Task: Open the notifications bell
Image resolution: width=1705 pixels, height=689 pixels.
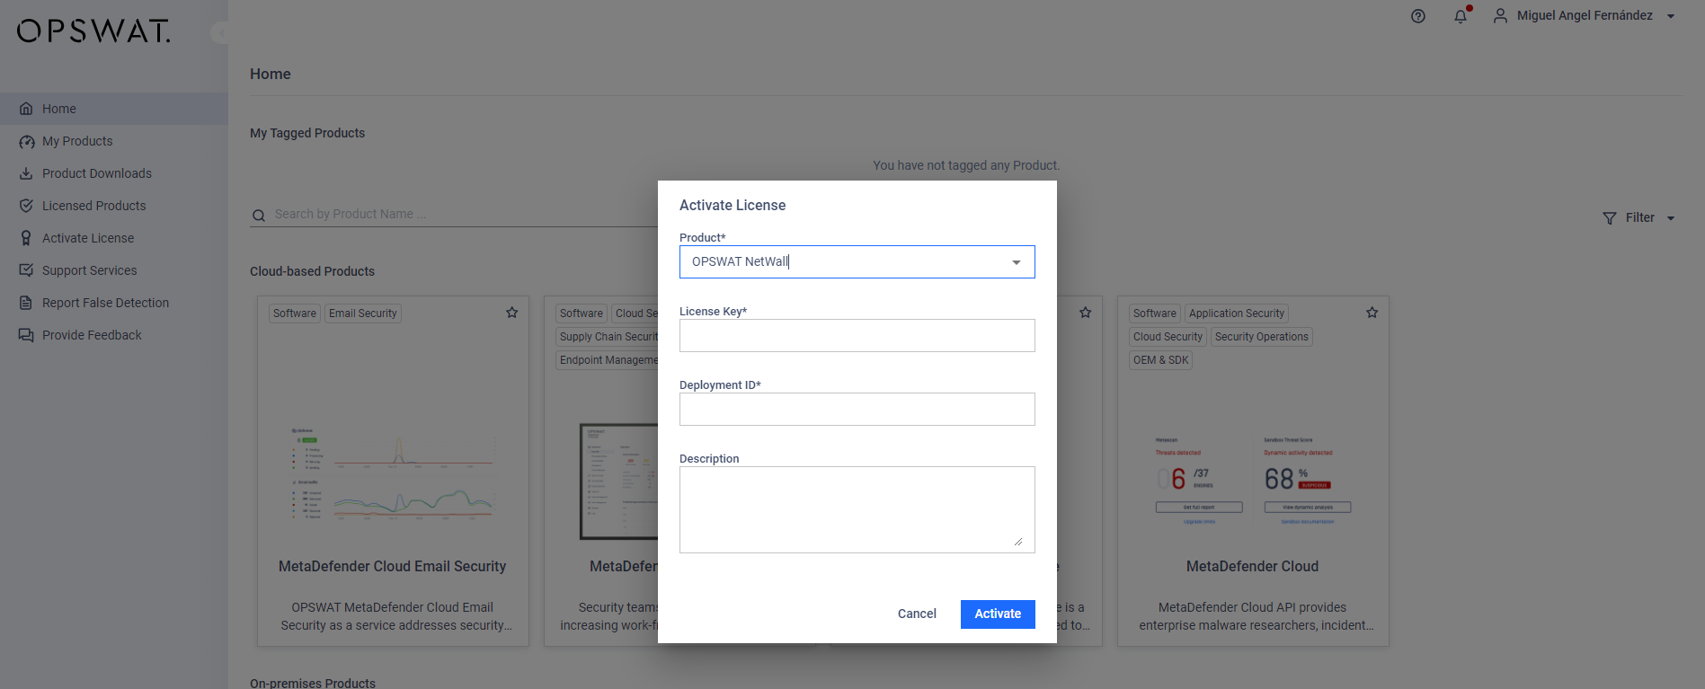Action: pyautogui.click(x=1461, y=16)
